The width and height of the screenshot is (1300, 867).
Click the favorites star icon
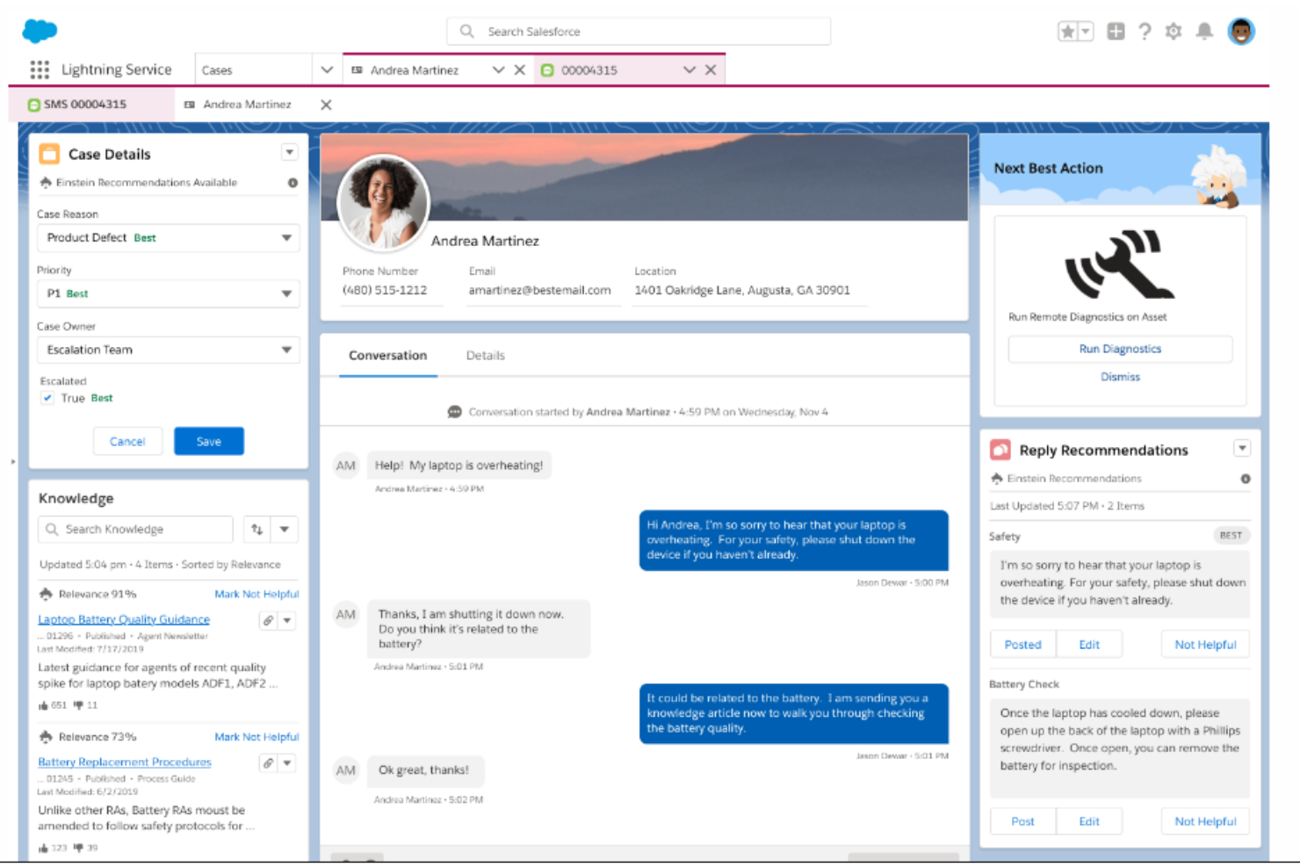(1068, 31)
